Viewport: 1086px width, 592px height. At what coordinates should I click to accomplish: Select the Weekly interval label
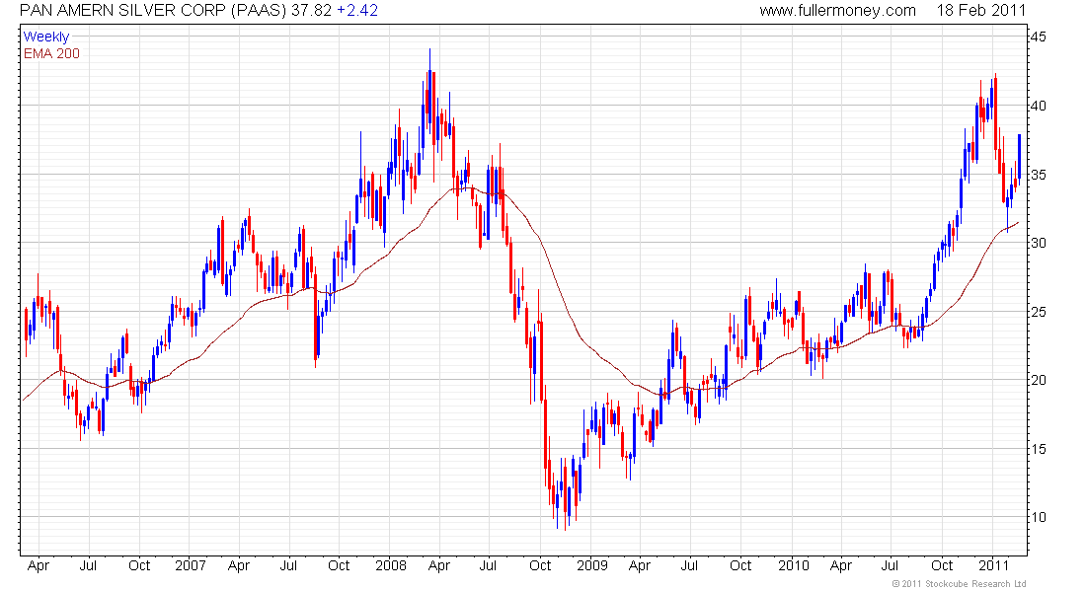coord(46,37)
